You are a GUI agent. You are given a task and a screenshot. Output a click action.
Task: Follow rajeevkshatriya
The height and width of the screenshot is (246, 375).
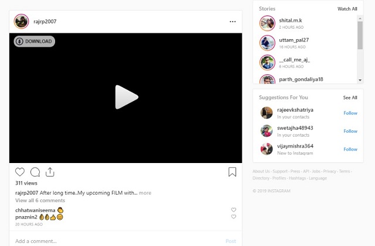(x=350, y=113)
